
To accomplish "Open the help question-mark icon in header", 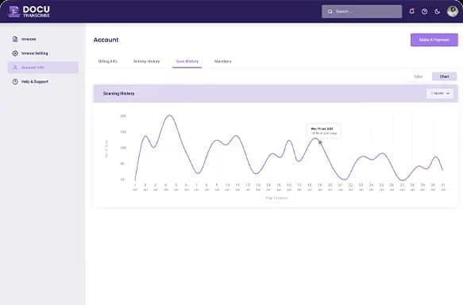I will [424, 11].
